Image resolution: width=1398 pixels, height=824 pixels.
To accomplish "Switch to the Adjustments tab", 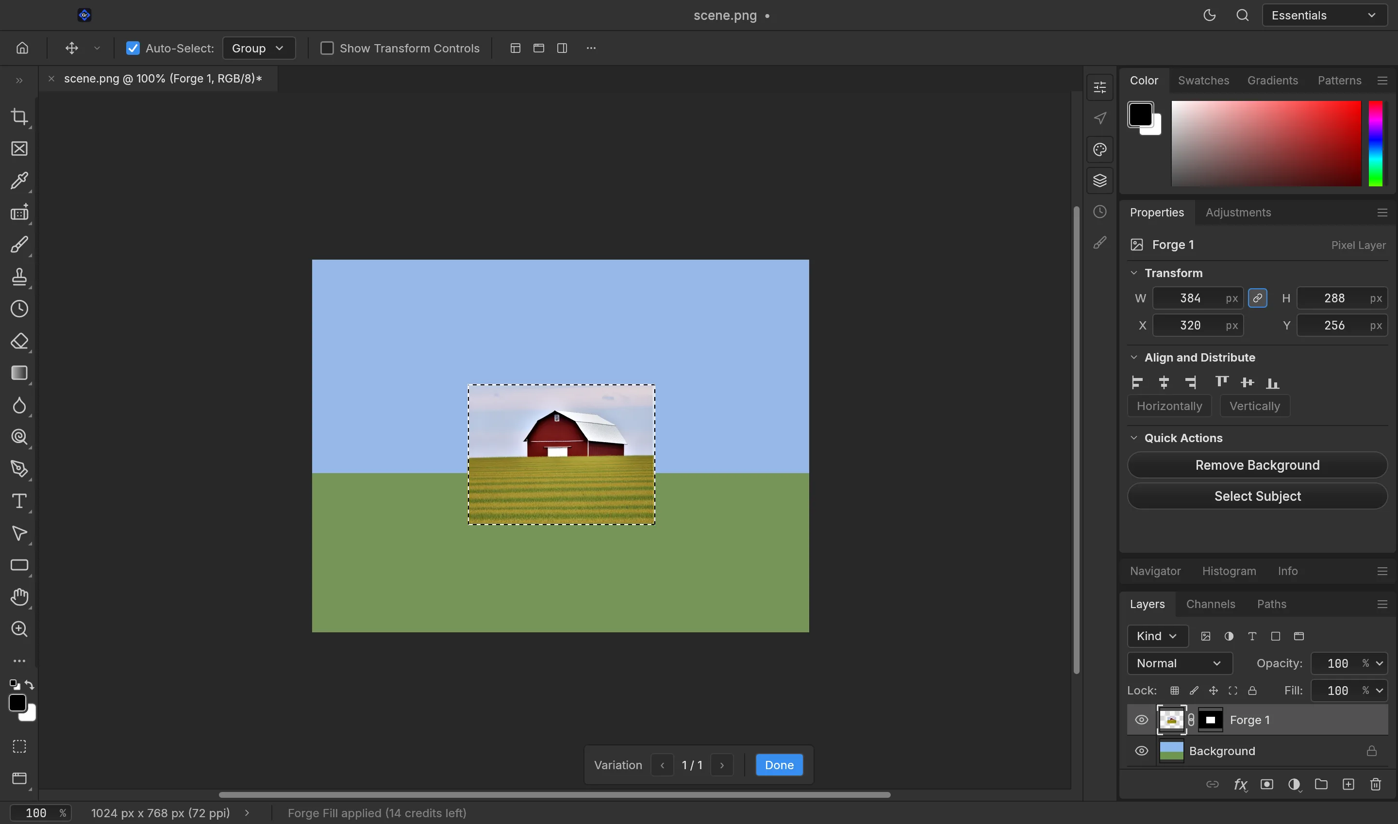I will pos(1238,212).
